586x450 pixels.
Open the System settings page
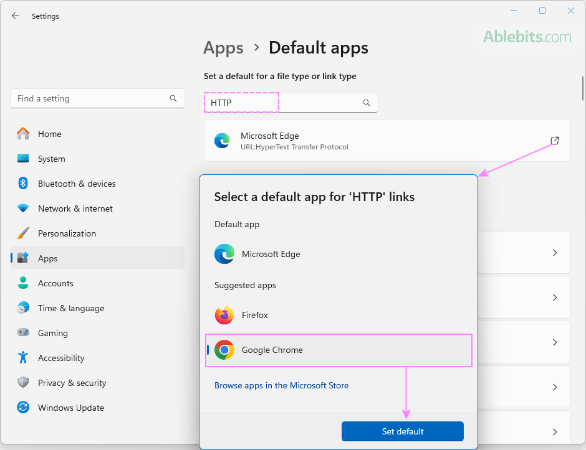pos(97,159)
